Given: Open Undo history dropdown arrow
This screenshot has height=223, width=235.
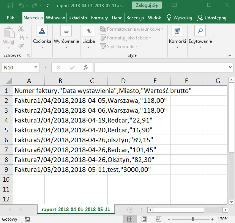Looking at the screenshot, I should click(27, 6).
